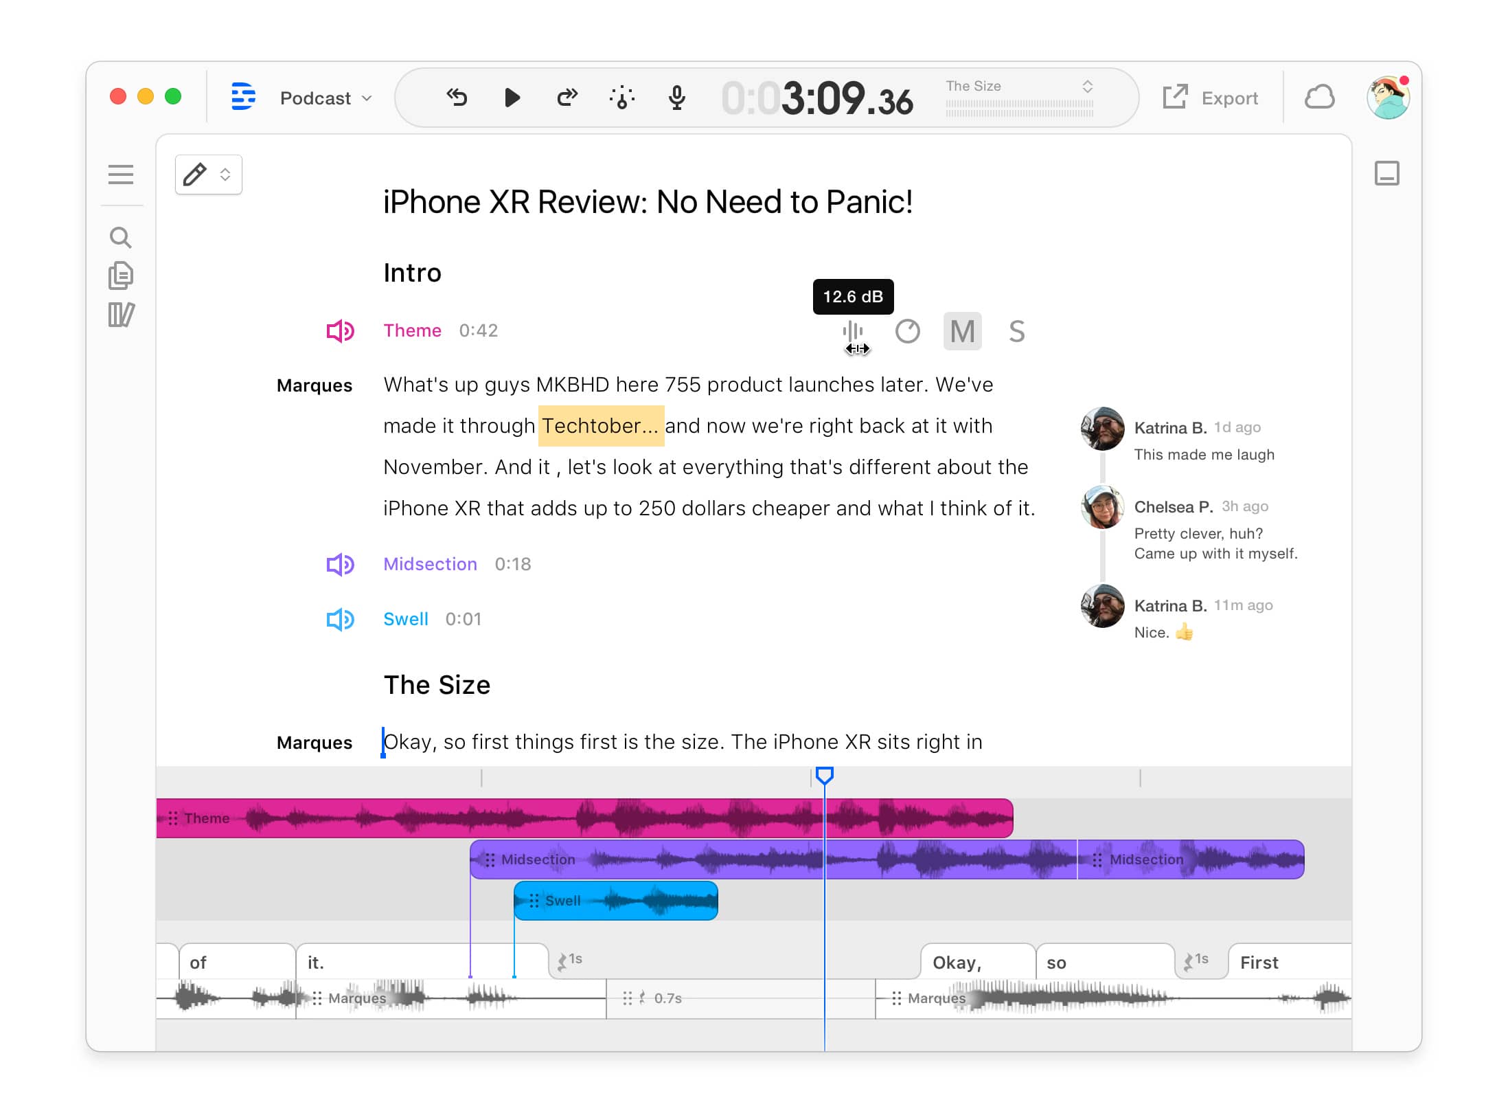Screen dimensions: 1508x1113
Task: Toggle the Midsection track speaker icon
Action: (340, 564)
